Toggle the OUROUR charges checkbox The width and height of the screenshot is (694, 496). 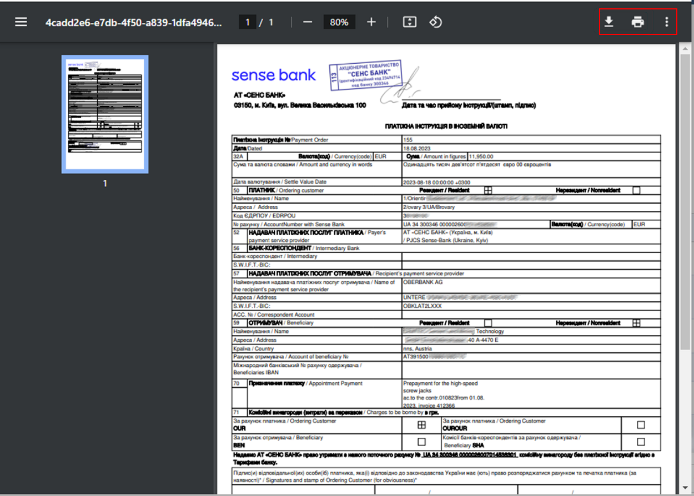tap(641, 425)
